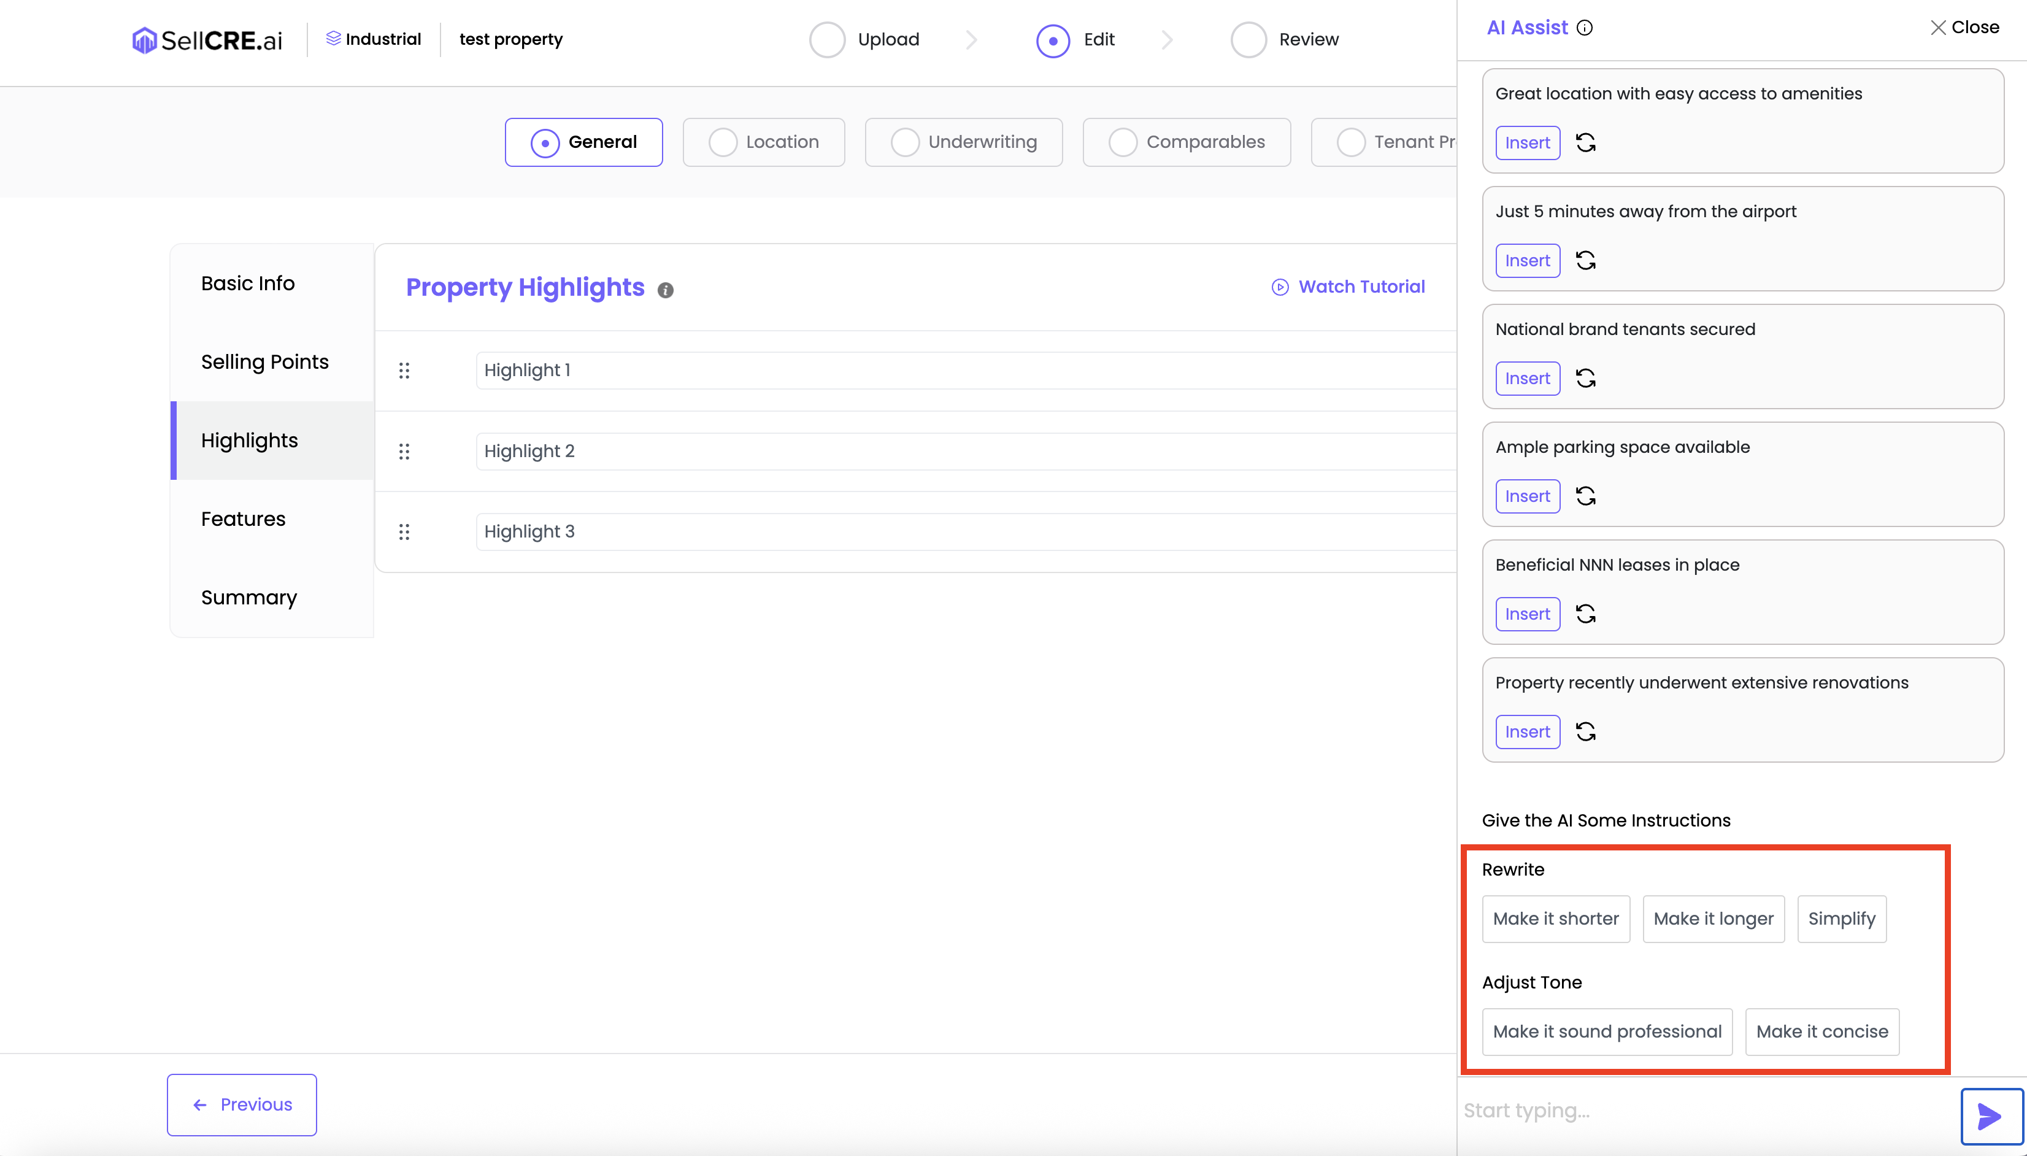Click the SellCRE.ai logo
2027x1156 pixels.
(x=207, y=40)
